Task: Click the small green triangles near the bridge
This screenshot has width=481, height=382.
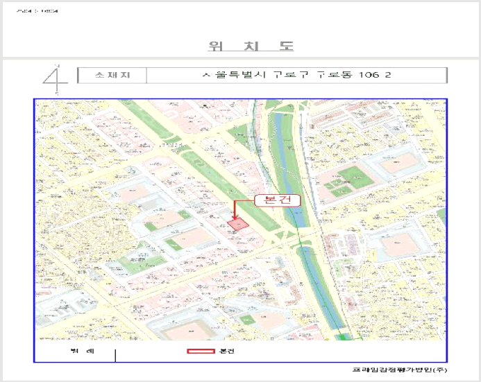Action: (285, 235)
